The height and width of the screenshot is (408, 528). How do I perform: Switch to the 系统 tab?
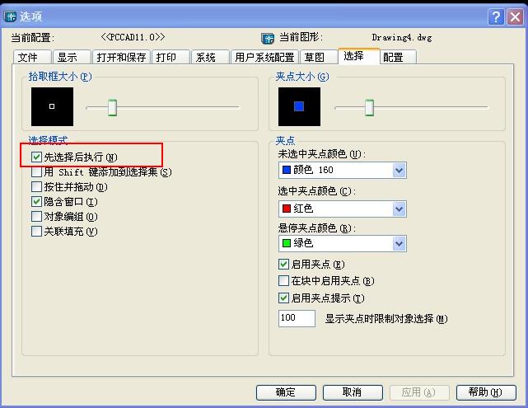(x=210, y=57)
